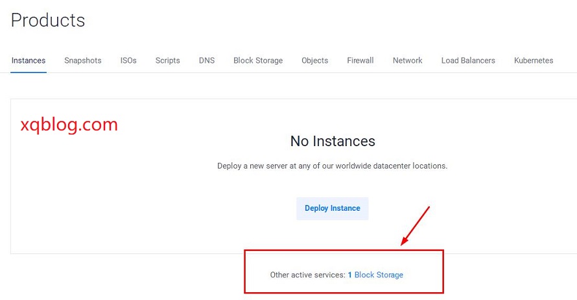
Task: Open the Instances tab
Action: click(29, 61)
